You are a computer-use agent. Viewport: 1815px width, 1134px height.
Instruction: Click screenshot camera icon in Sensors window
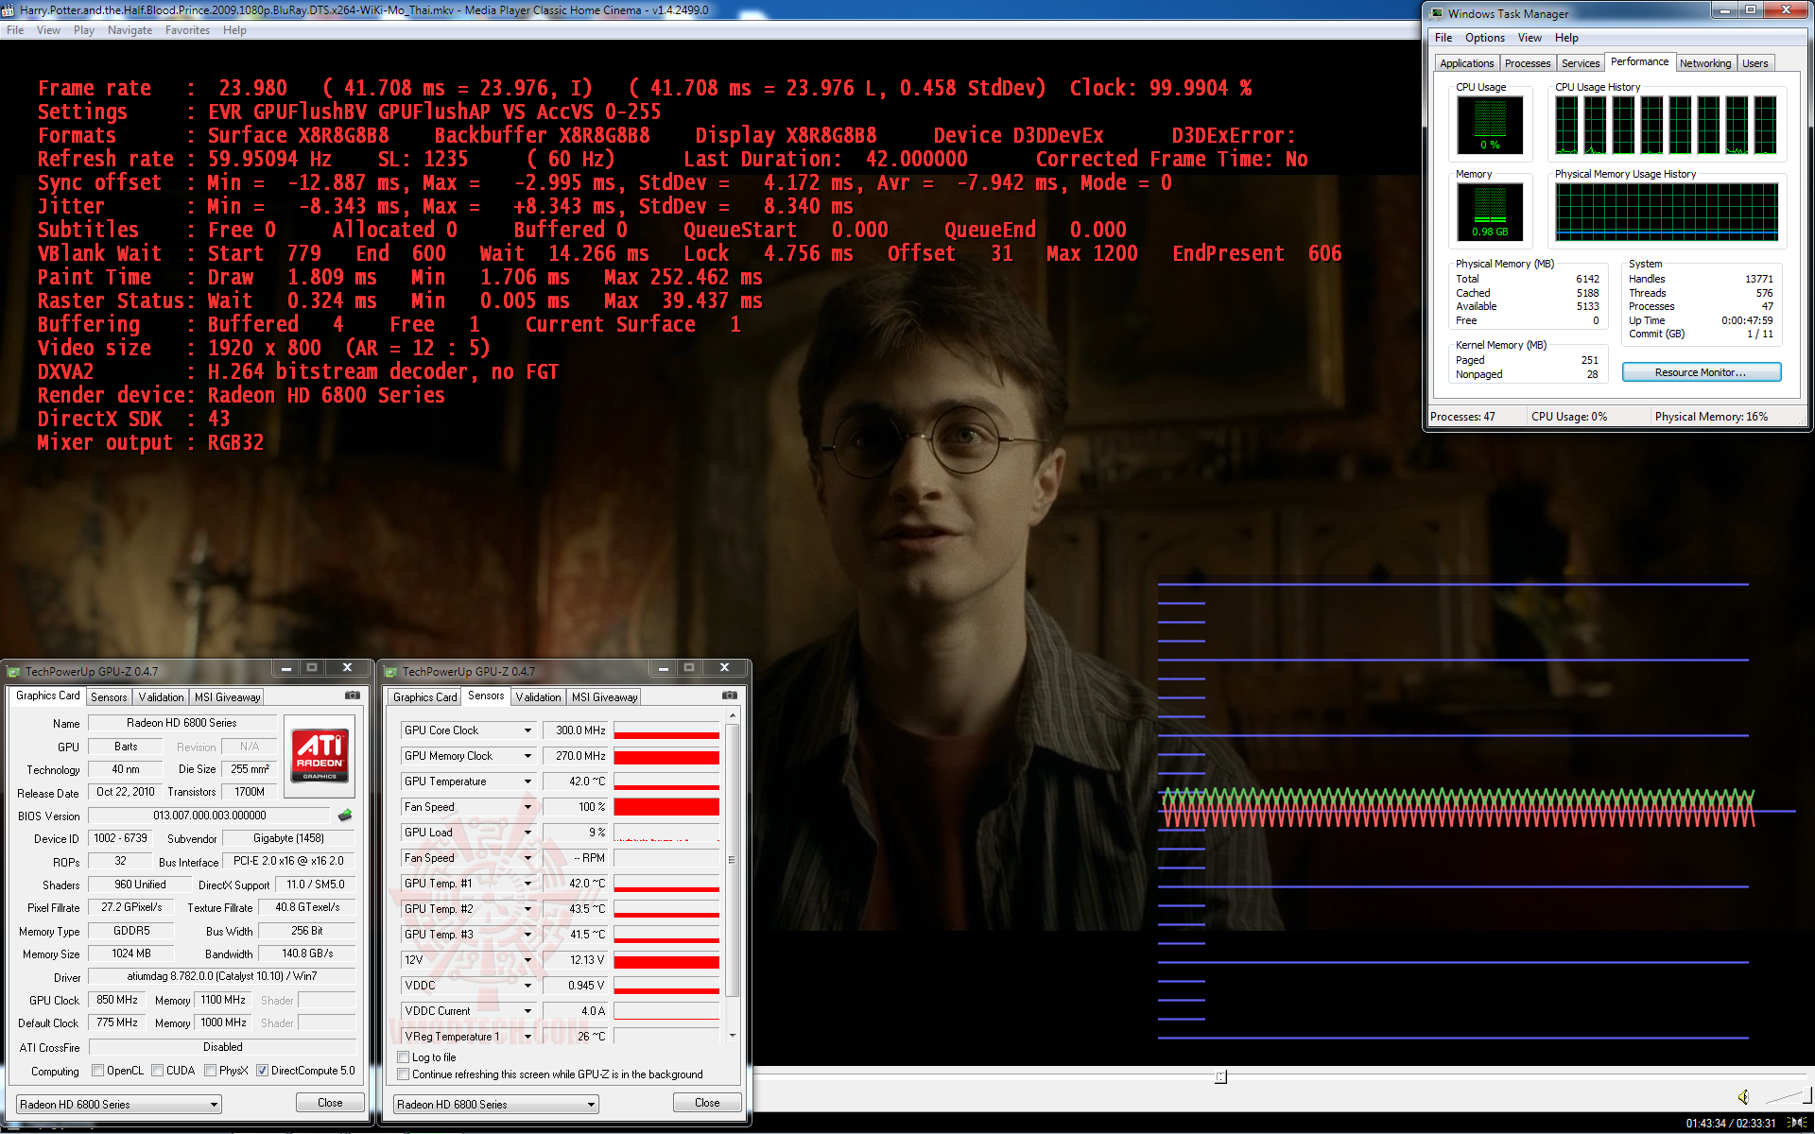coord(730,696)
